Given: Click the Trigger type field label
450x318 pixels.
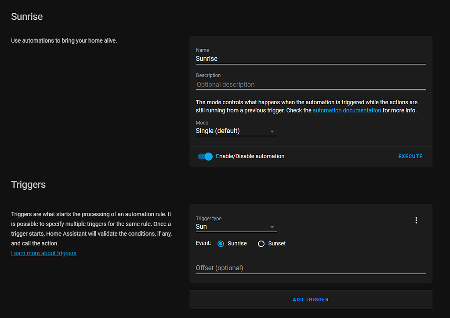Looking at the screenshot, I should point(209,219).
